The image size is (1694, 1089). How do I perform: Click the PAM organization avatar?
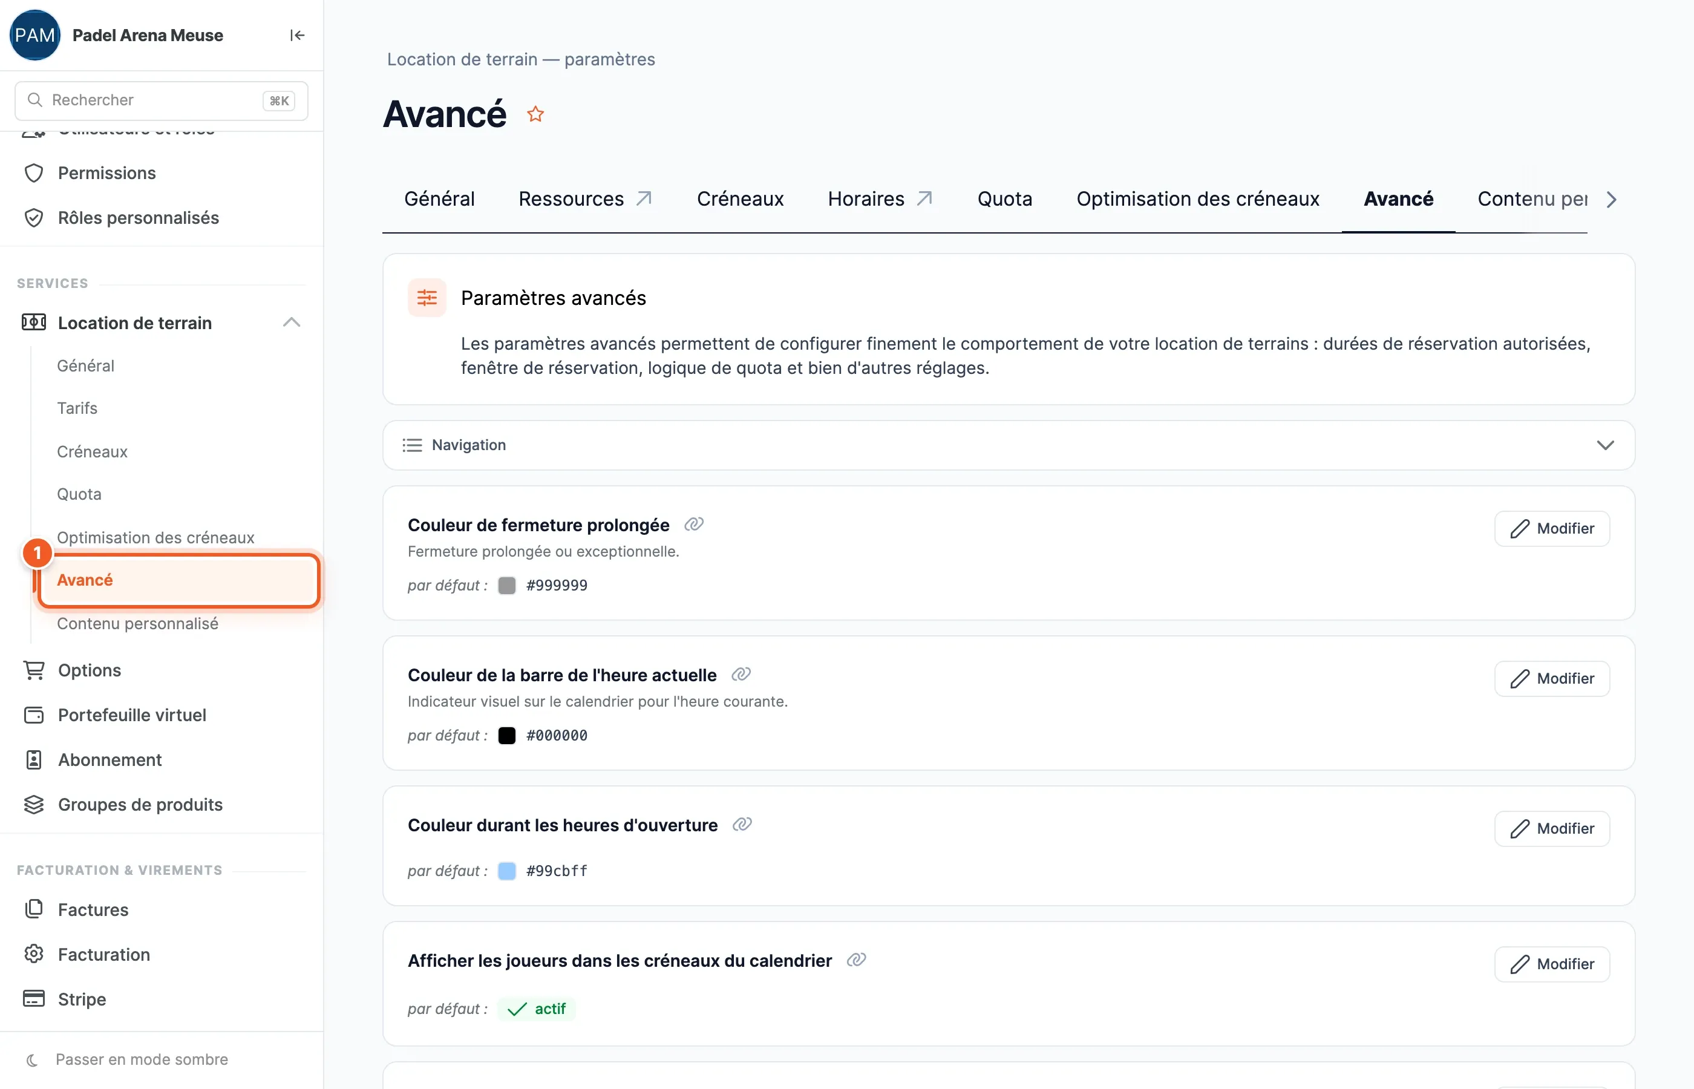[x=34, y=35]
